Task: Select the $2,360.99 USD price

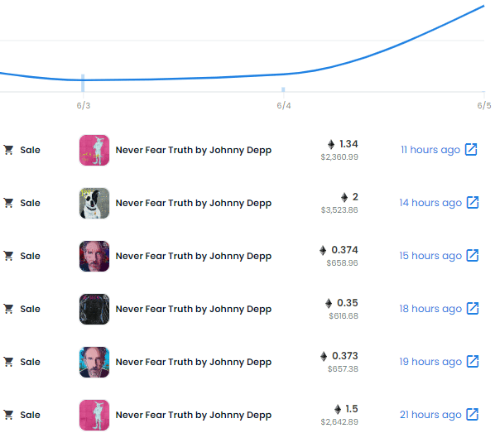Action: coord(339,157)
